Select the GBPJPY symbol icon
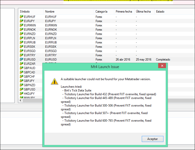Viewport: 195px width, 150px height. click(x=21, y=81)
